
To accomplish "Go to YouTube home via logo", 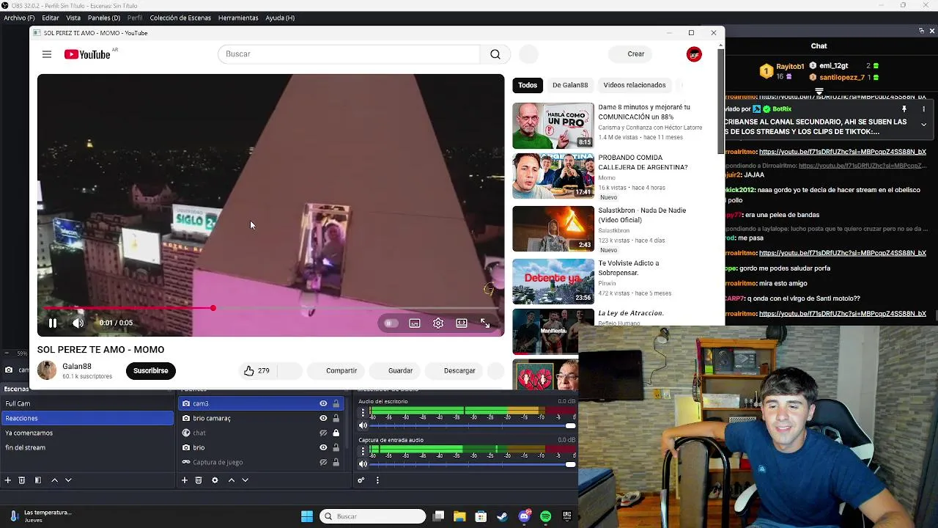I will [x=87, y=54].
